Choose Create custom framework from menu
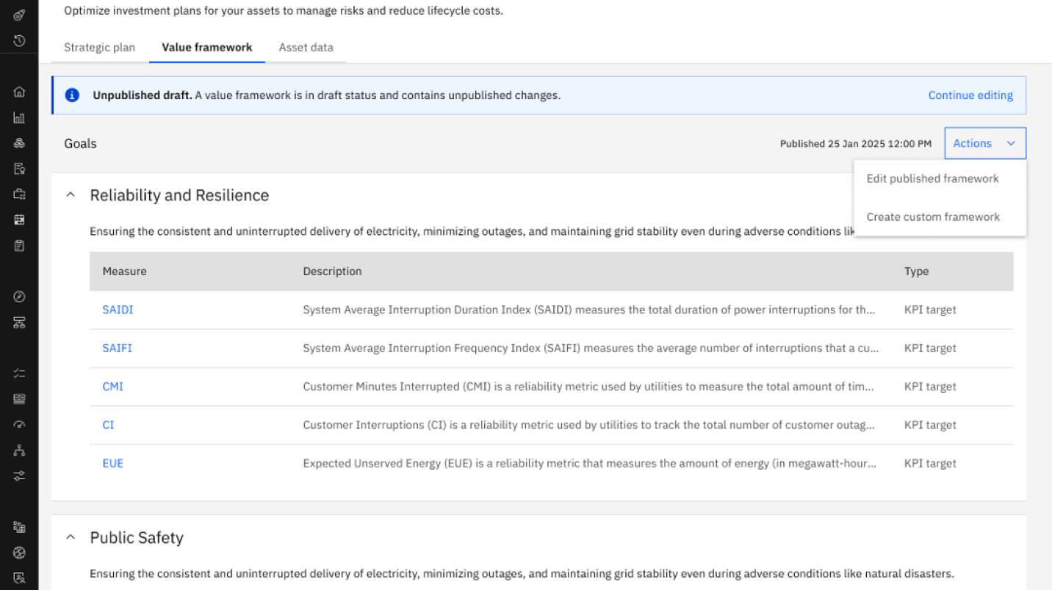Screen dimensions: 1052x590 click(x=933, y=216)
